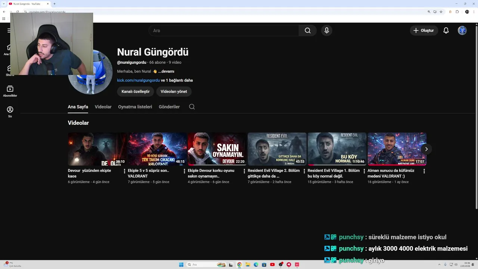Open the tab search dropdown in Chrome
The height and width of the screenshot is (269, 478).
click(3, 4)
